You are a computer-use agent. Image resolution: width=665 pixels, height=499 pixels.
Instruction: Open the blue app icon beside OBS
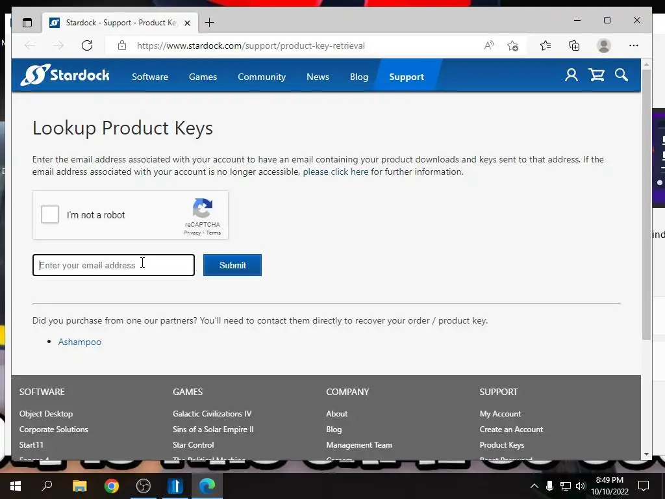[x=175, y=486]
